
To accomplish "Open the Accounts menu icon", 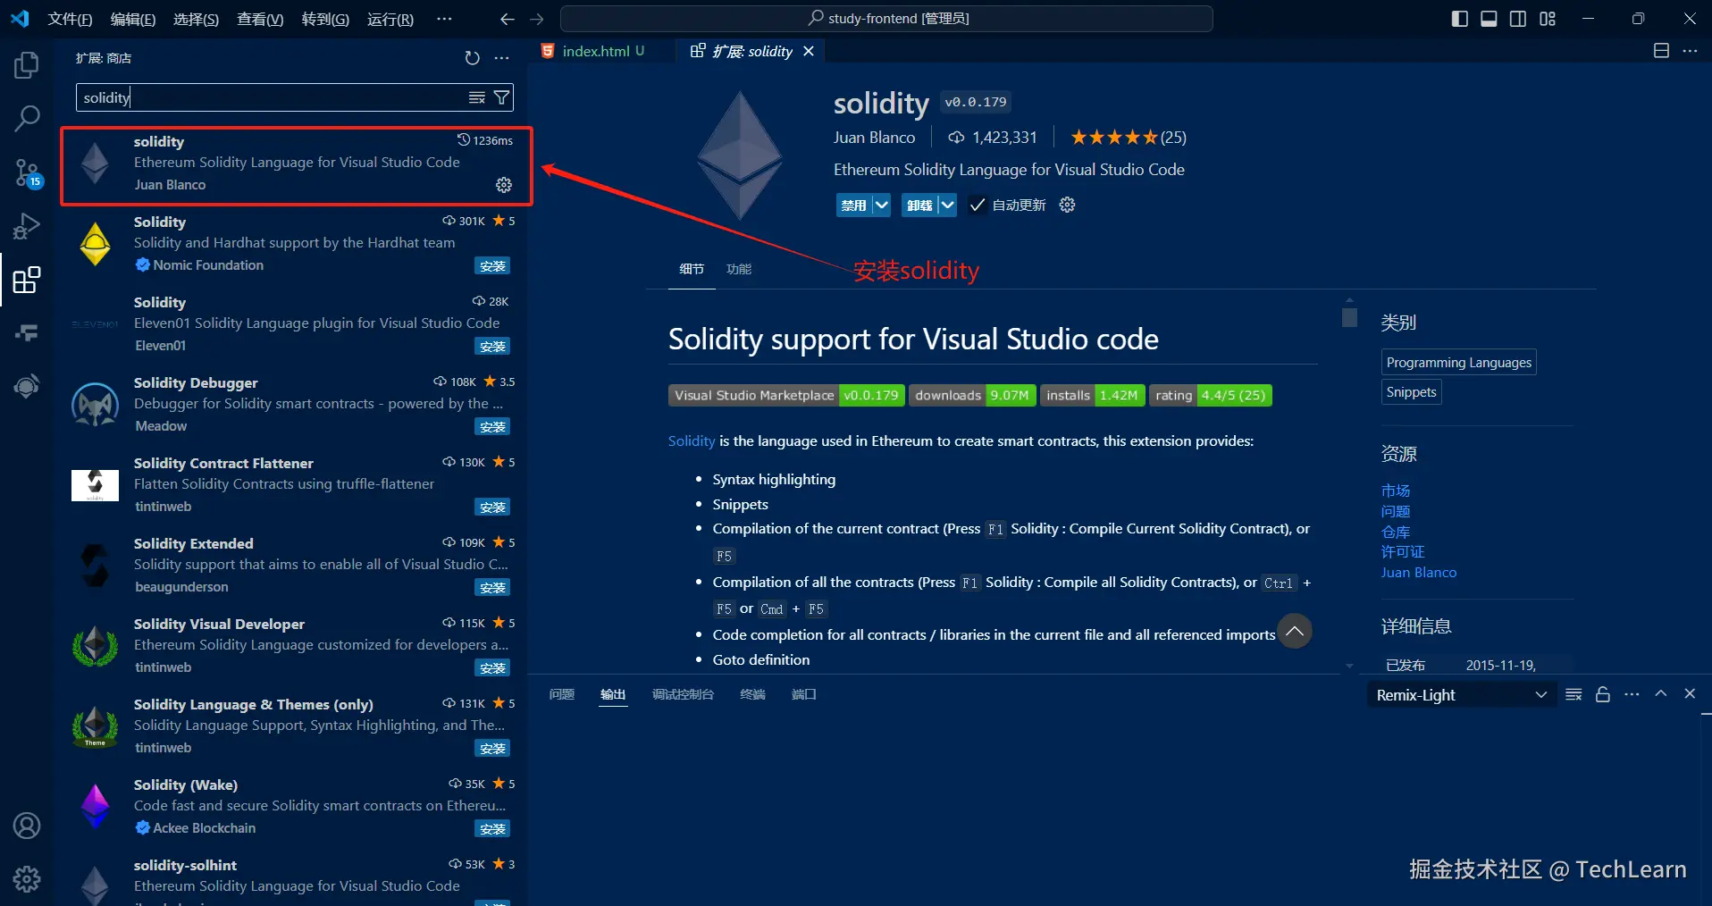I will 27,826.
